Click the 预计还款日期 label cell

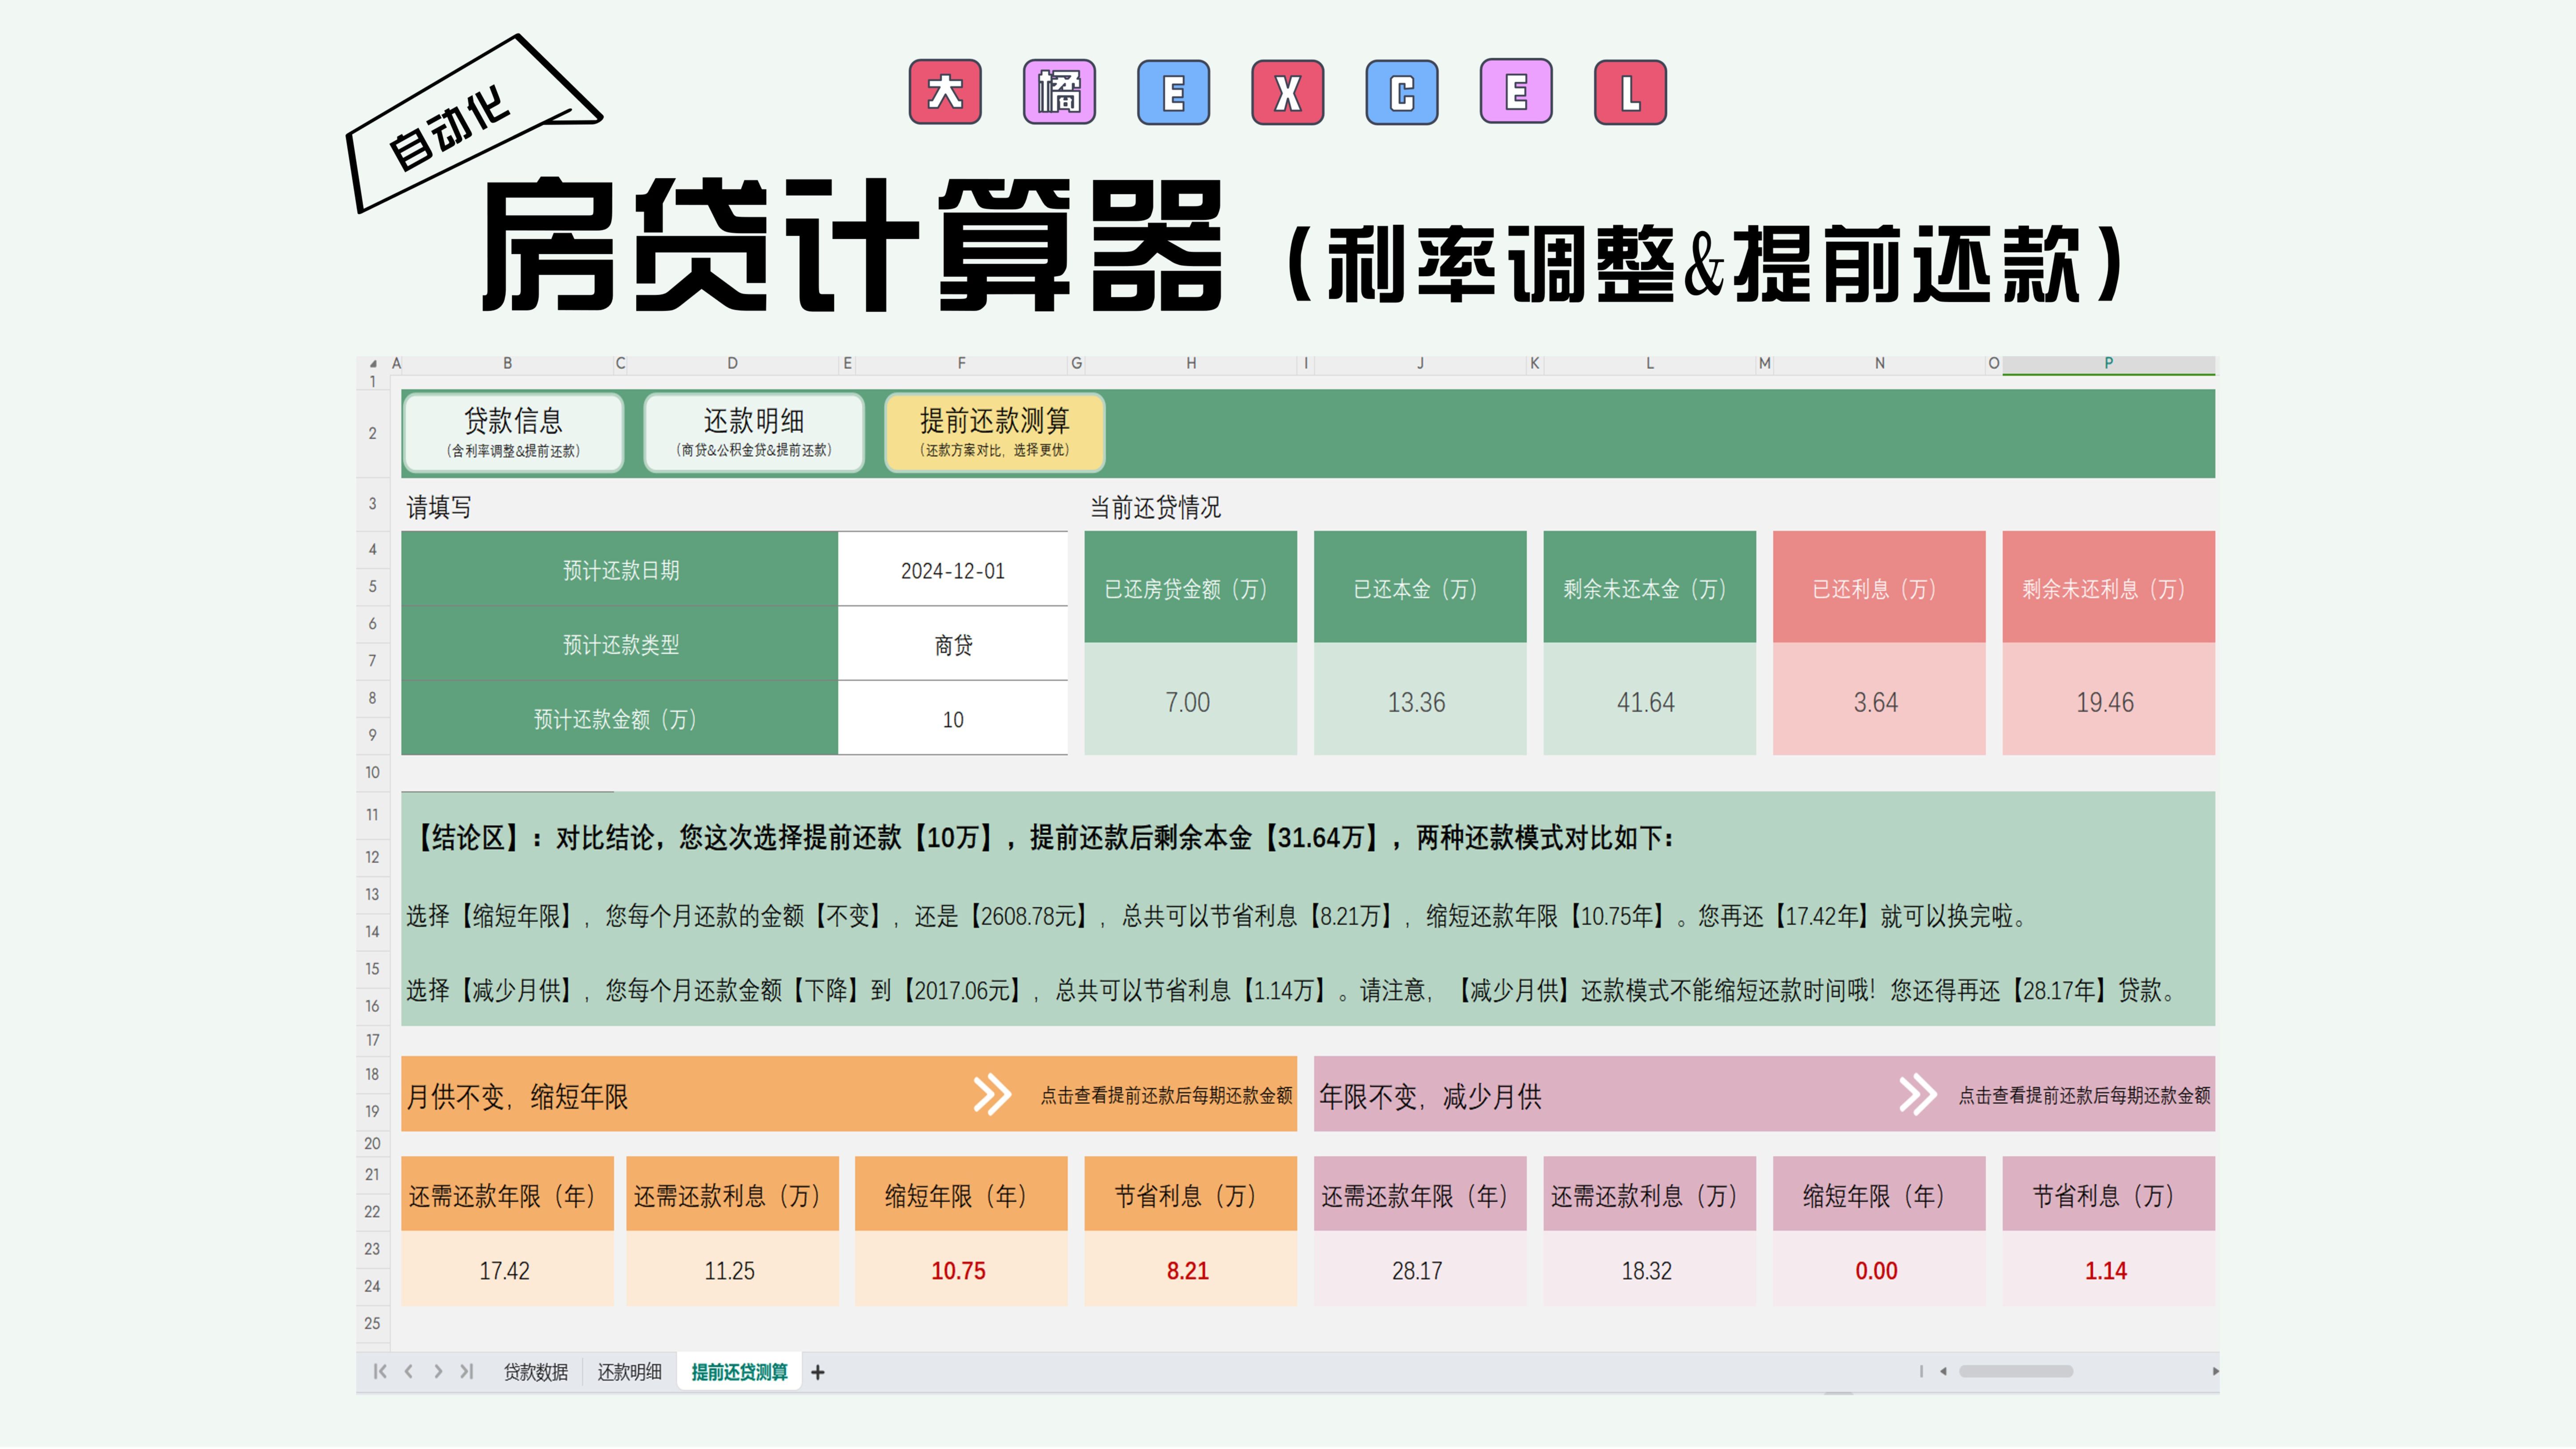(x=620, y=570)
